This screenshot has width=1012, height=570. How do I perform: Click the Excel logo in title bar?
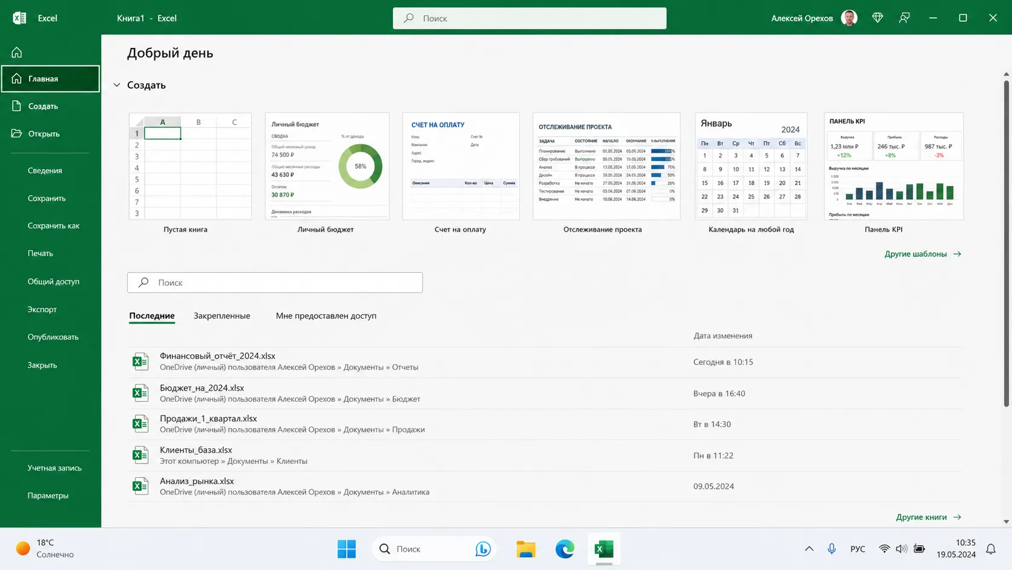[x=19, y=18]
